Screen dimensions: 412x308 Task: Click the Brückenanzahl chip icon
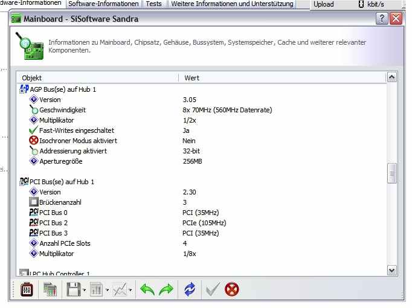[34, 202]
